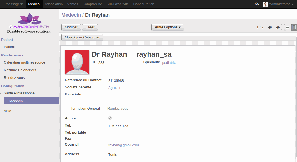Screen dimensions: 297x162
Task: Open the conversations chat icon
Action: (257, 4)
